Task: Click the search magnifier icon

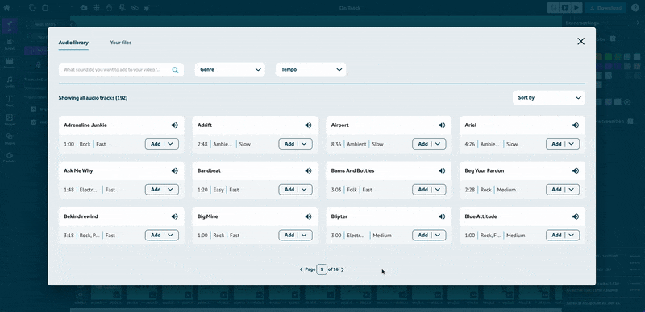Action: tap(175, 70)
